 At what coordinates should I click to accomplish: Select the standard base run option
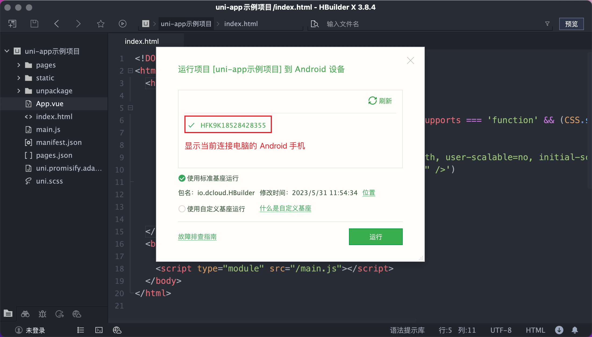pos(182,178)
